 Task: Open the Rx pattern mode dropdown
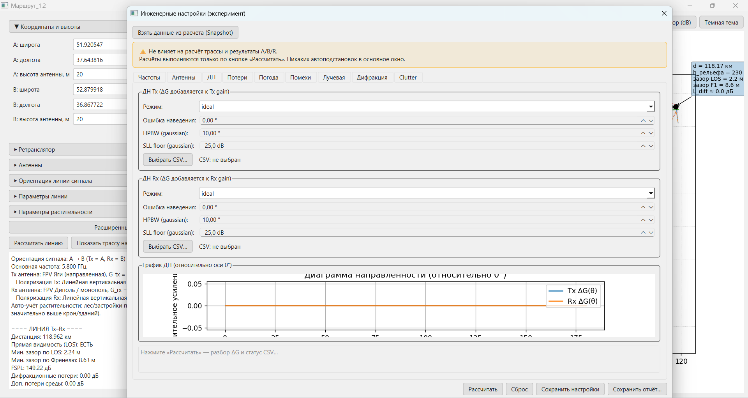click(x=651, y=194)
